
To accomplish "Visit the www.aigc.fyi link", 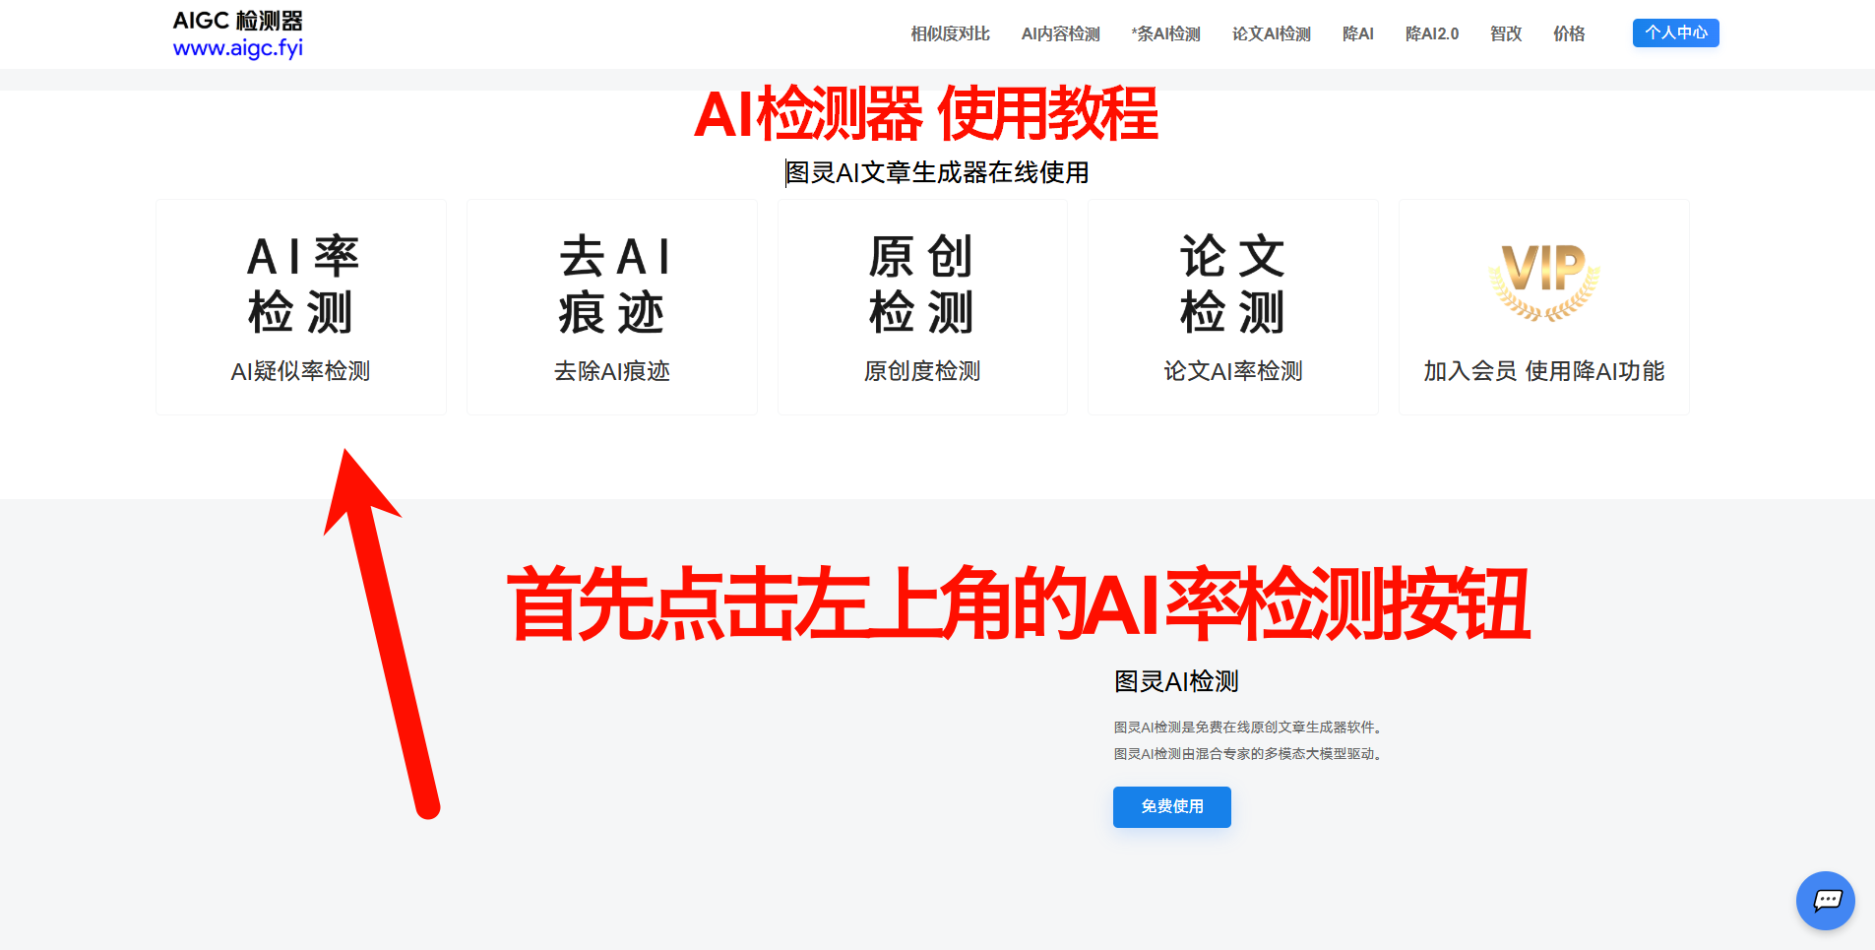I will tap(237, 47).
